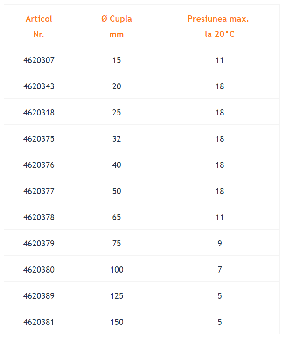Click the Articol Nr. column header

(x=39, y=26)
